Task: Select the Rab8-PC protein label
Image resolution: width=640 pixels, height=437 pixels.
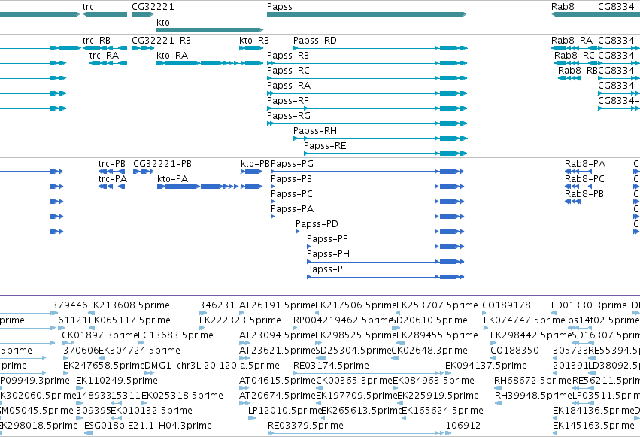Action: tap(584, 179)
